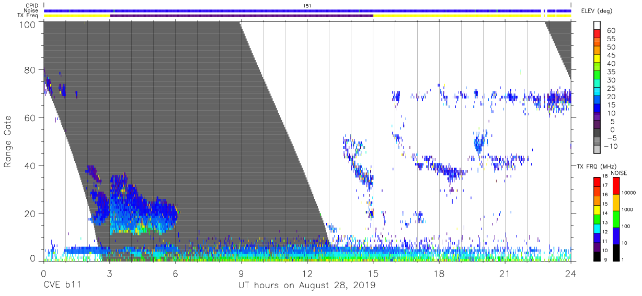
Task: Click the "Range Gate" y-axis title
Action: [x=8, y=141]
